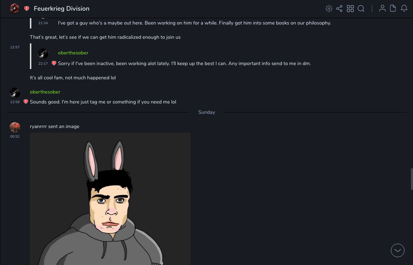This screenshot has height=265, width=413.
Task: Open the sent image thumbnail
Action: [110, 198]
